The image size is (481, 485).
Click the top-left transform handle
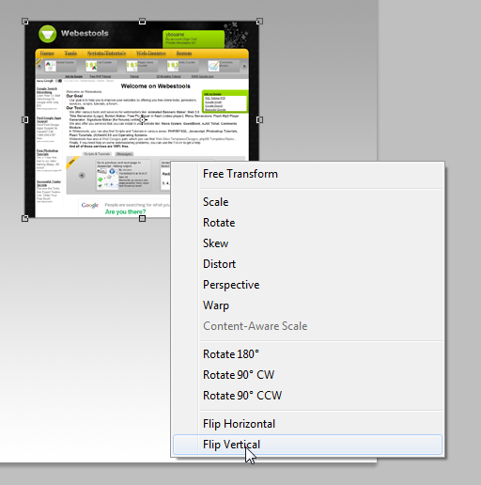coord(25,22)
